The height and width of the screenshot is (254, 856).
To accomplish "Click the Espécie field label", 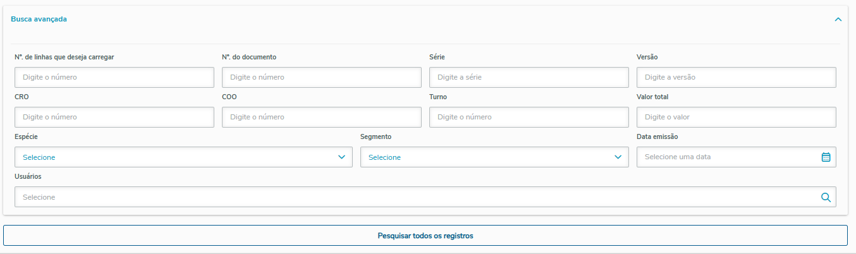I will pyautogui.click(x=26, y=136).
